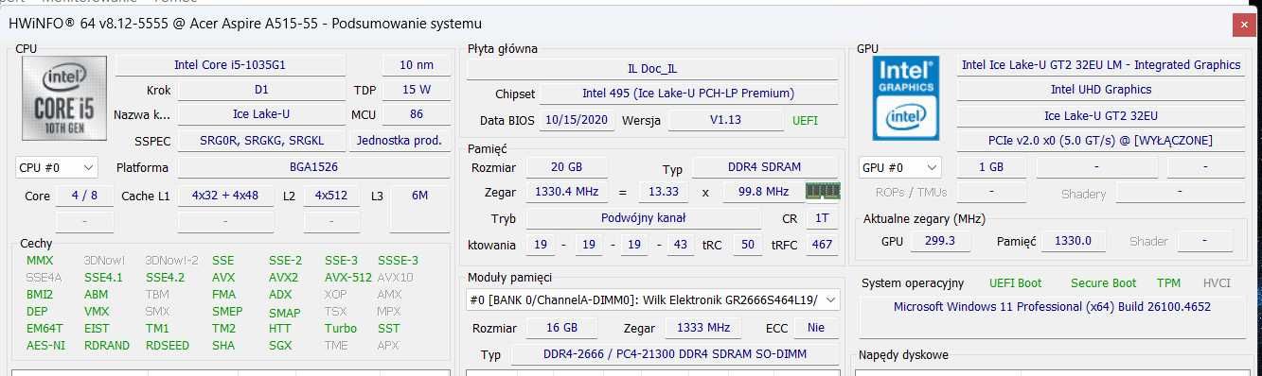
Task: Click the Cache L1 value 4x32 + 4x48
Action: pos(224,197)
